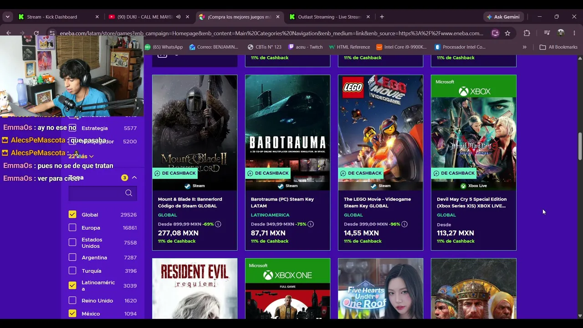Viewport: 583px width, 328px height.
Task: Open the WhatsApp bookmark
Action: [x=164, y=47]
